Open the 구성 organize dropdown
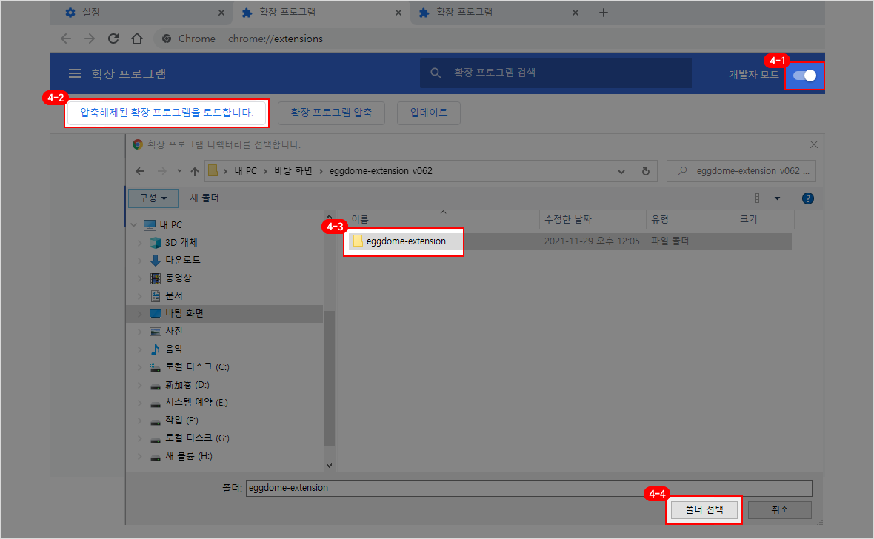This screenshot has width=874, height=539. tap(153, 198)
